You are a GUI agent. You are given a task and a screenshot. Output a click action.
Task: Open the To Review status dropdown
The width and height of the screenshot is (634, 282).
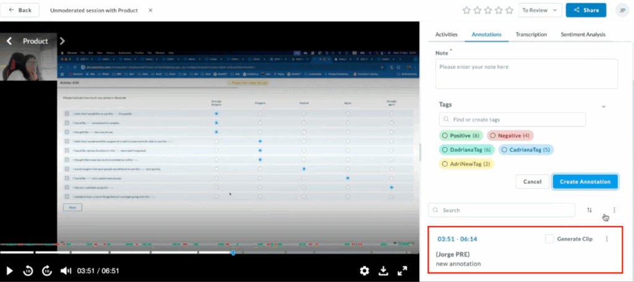coord(541,11)
